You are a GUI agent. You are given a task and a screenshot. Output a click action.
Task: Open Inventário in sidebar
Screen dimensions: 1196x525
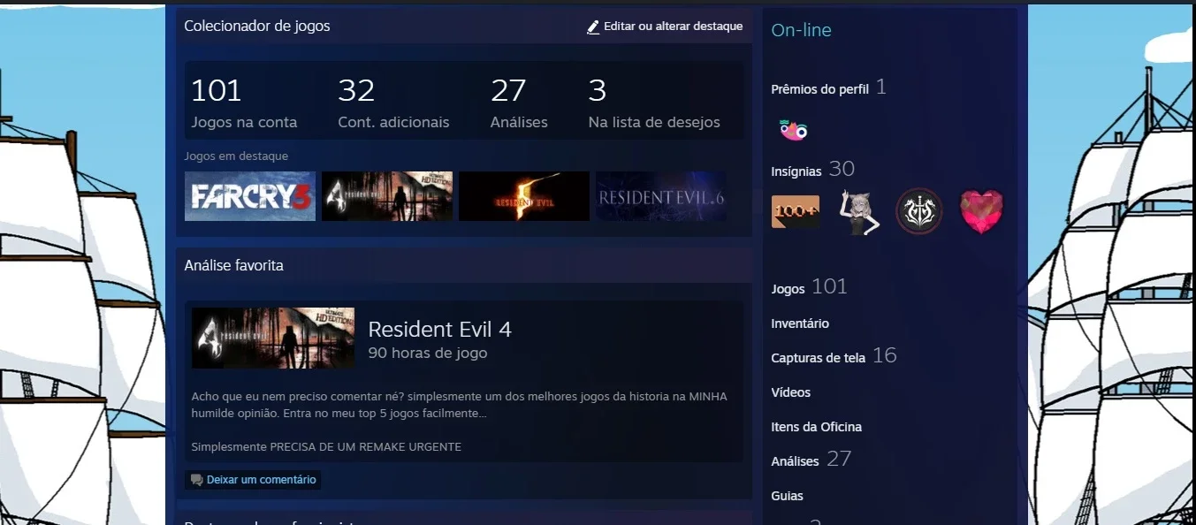coord(800,323)
